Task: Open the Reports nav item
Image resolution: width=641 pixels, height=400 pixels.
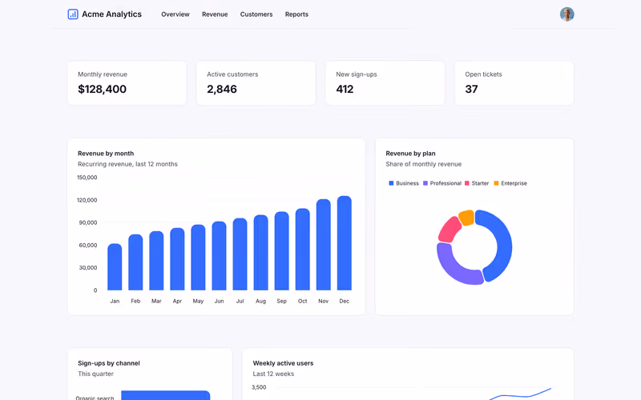Action: [x=296, y=14]
